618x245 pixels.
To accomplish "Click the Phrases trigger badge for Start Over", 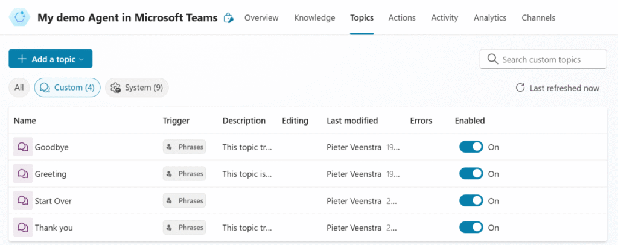I will click(x=185, y=200).
